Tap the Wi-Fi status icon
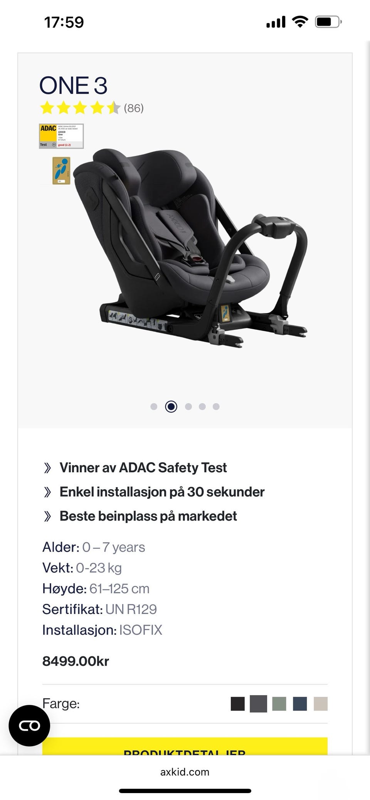This screenshot has width=370, height=800. click(x=299, y=22)
